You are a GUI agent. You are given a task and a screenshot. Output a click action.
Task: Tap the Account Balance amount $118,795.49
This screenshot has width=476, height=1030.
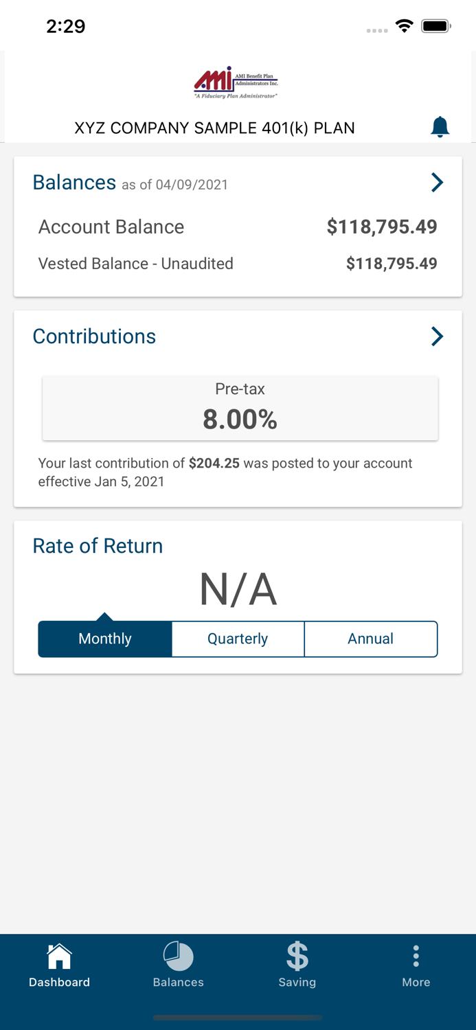[382, 227]
